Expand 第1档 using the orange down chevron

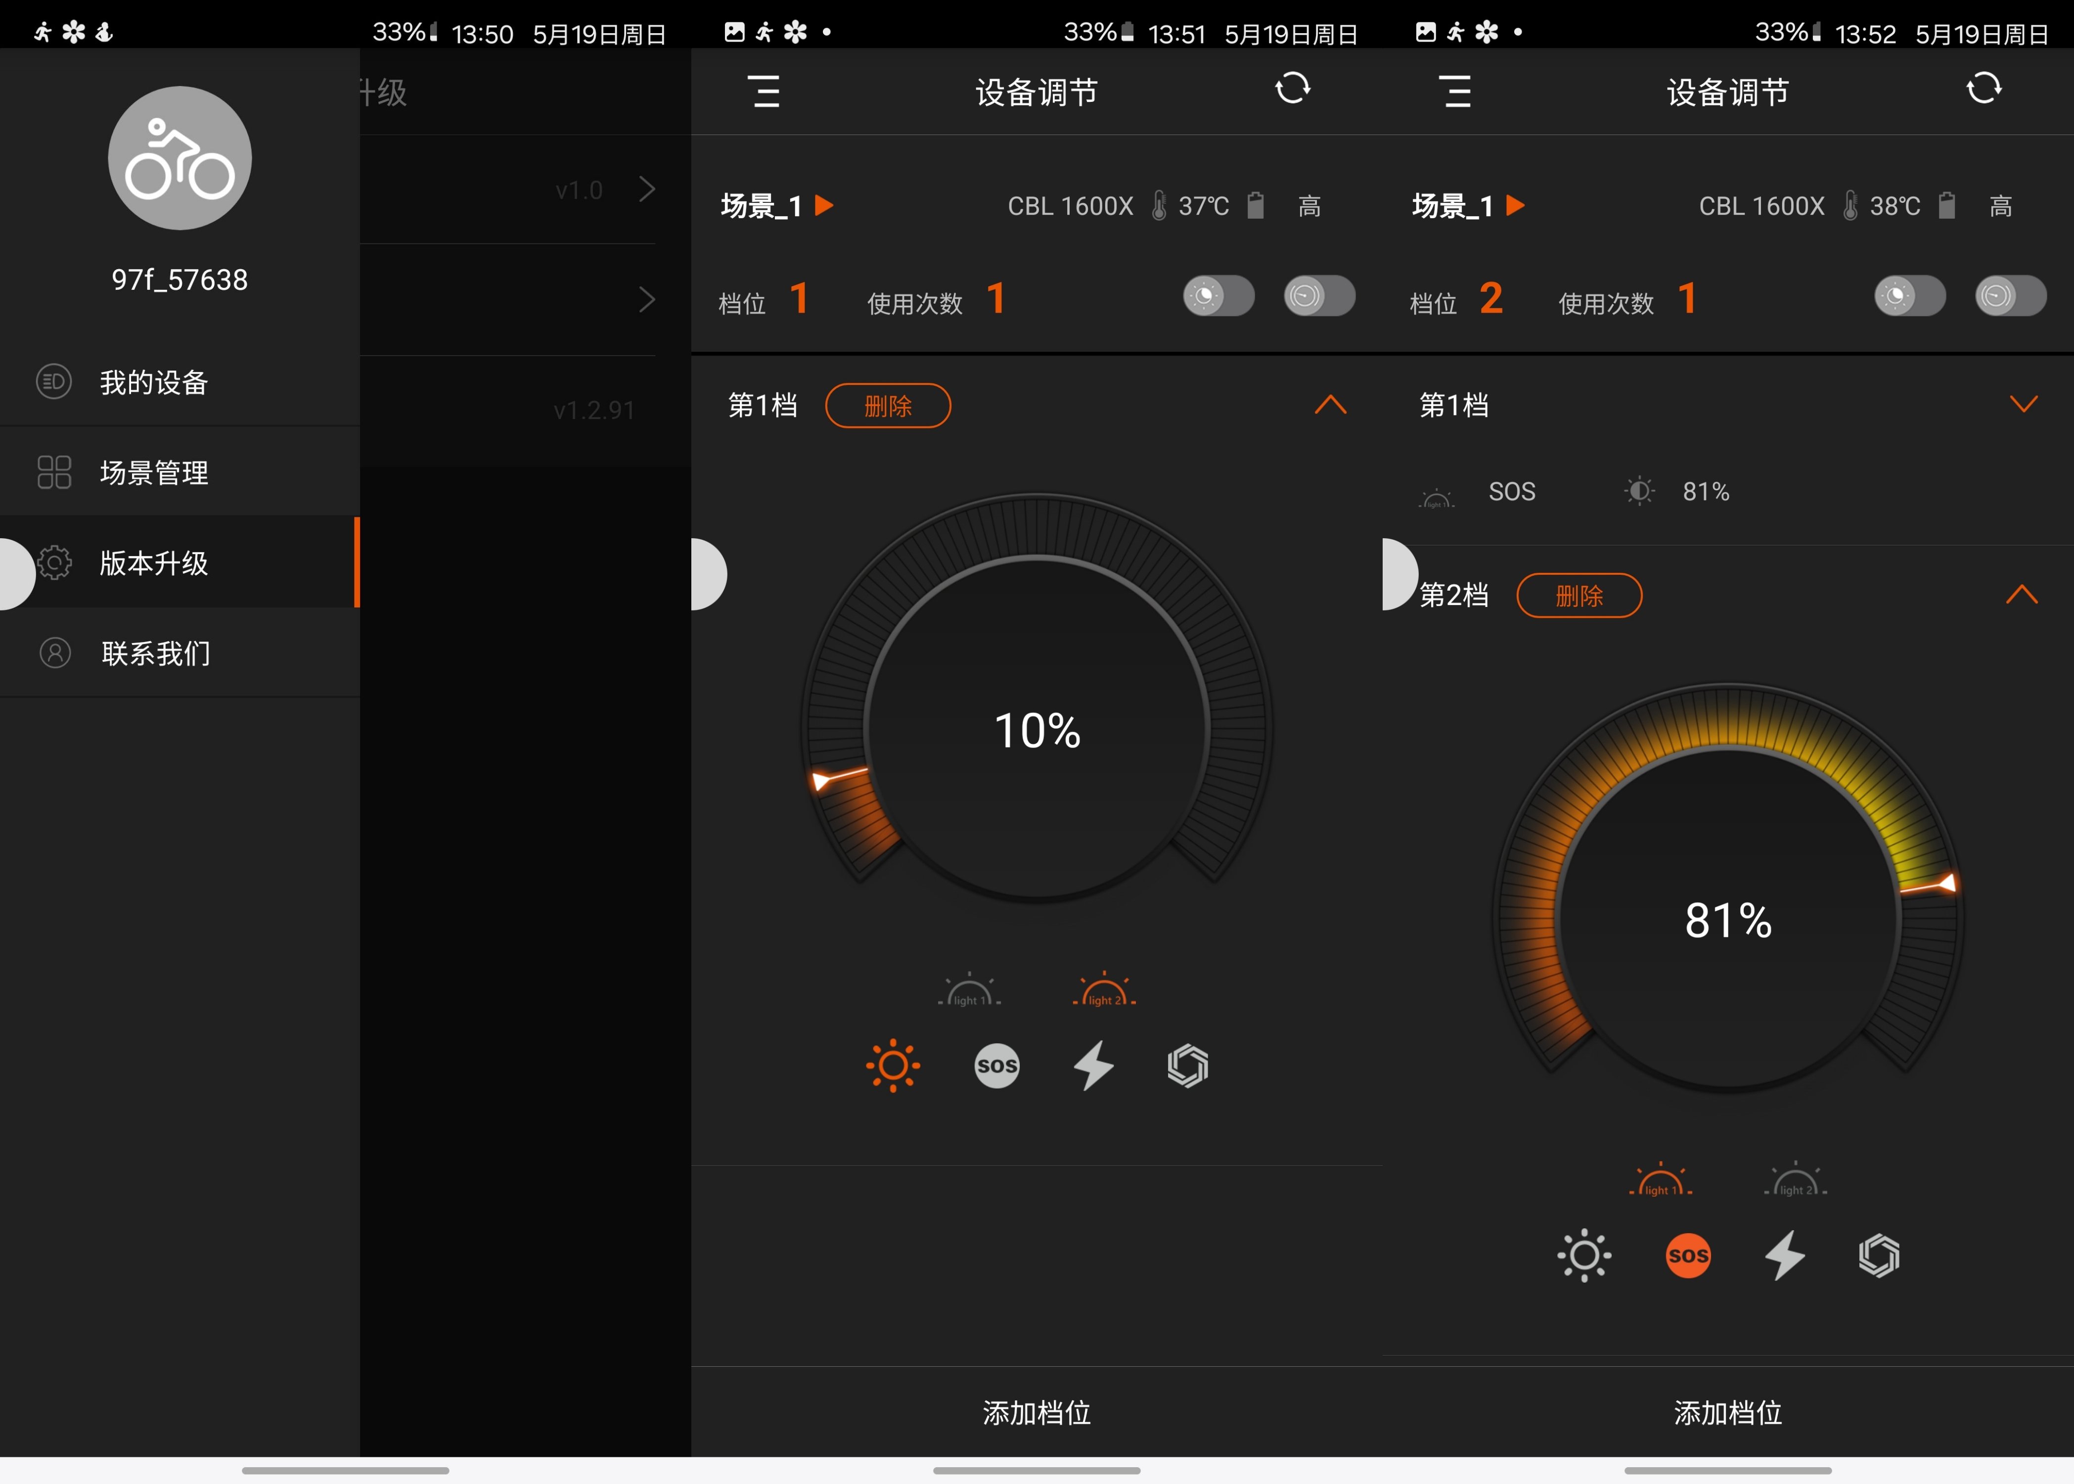(x=2024, y=405)
